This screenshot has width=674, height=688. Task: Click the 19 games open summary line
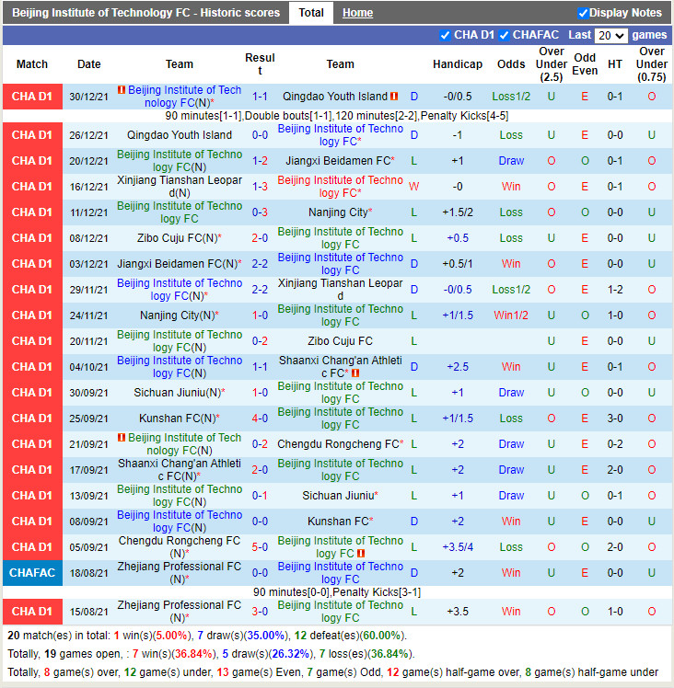pyautogui.click(x=212, y=654)
